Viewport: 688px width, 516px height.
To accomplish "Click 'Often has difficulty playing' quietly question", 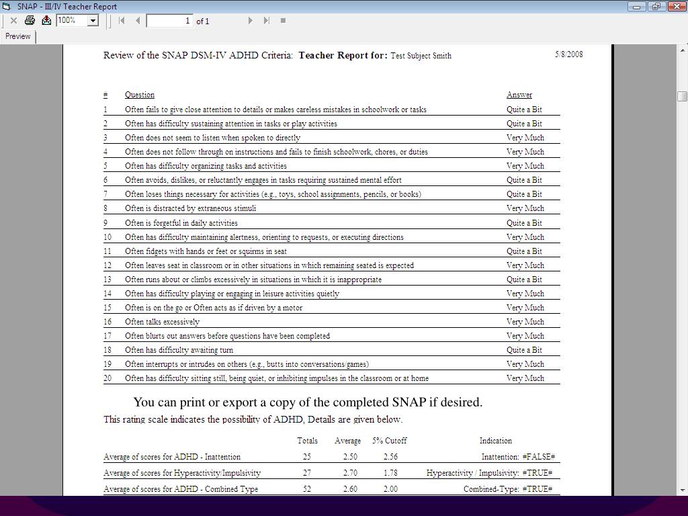I will [232, 294].
